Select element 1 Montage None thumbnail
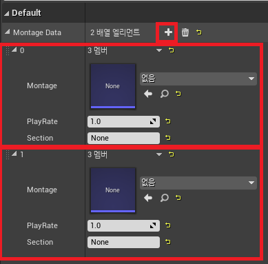The image size is (268, 264). [113, 190]
